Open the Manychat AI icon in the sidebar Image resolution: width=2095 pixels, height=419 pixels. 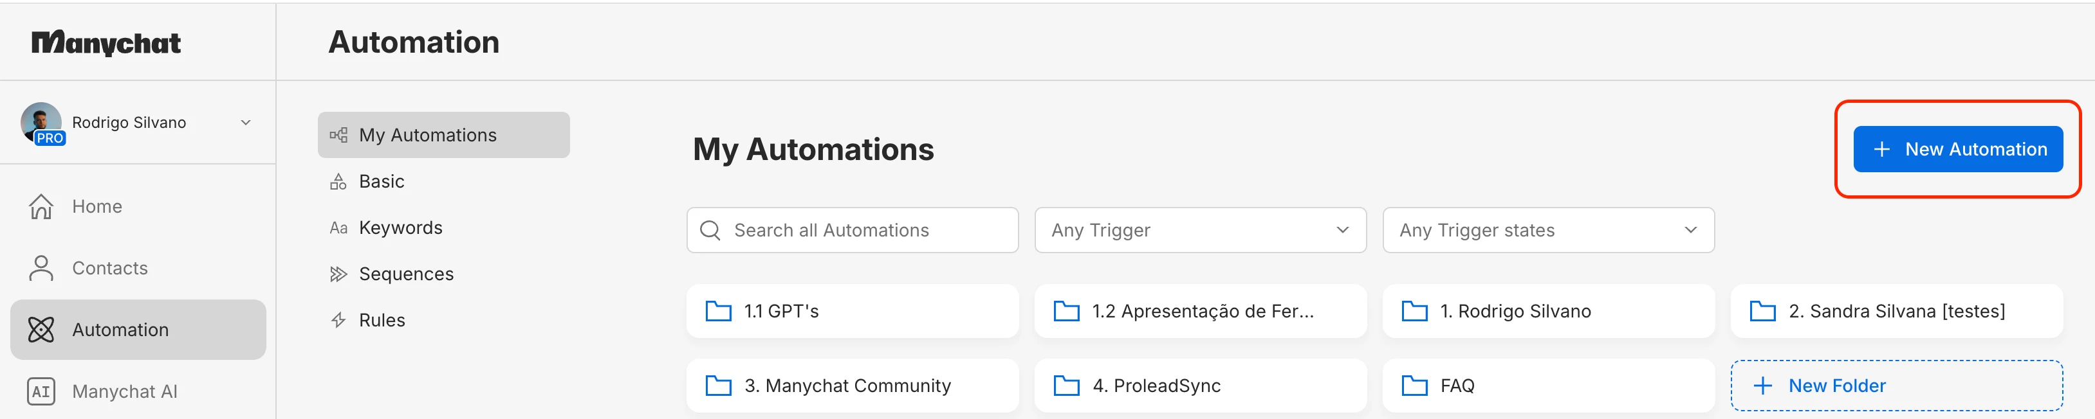point(41,391)
